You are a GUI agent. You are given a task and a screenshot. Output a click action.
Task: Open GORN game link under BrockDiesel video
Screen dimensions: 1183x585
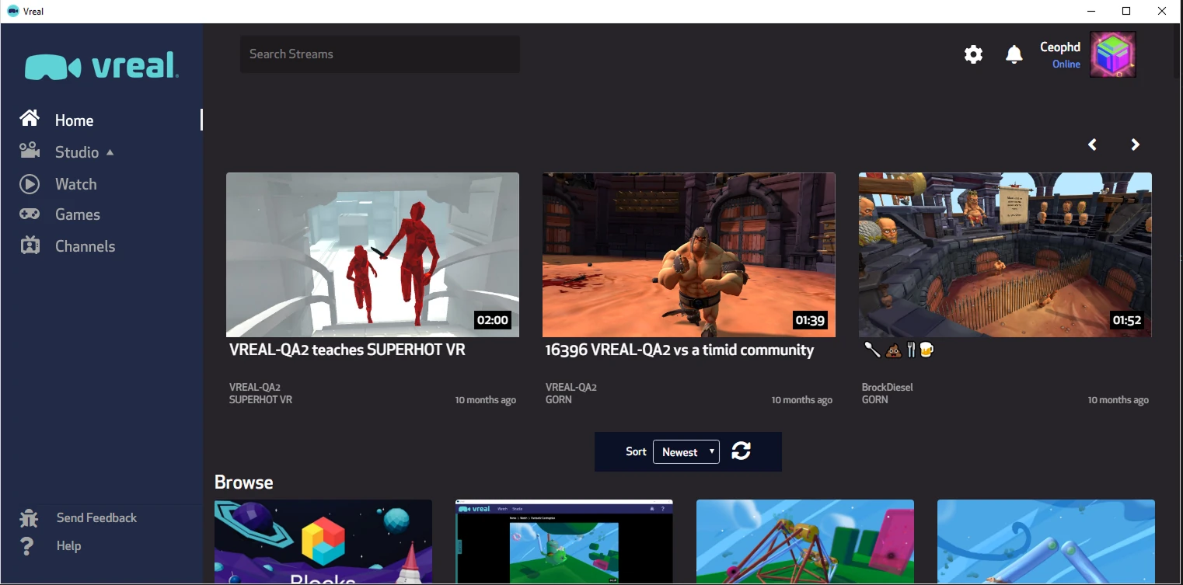click(875, 399)
